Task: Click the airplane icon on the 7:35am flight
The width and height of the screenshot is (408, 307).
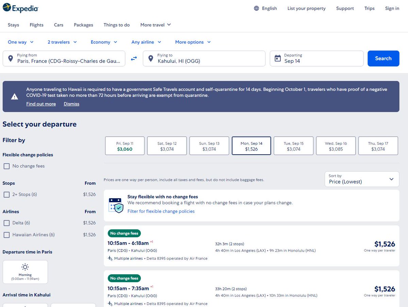Action: click(110, 303)
